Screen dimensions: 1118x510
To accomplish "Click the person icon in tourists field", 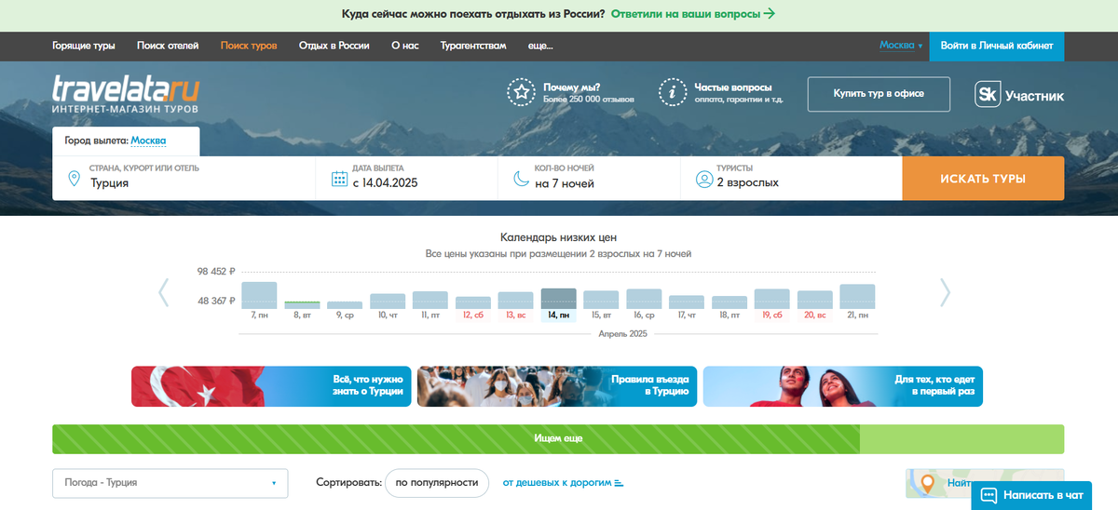I will (703, 179).
